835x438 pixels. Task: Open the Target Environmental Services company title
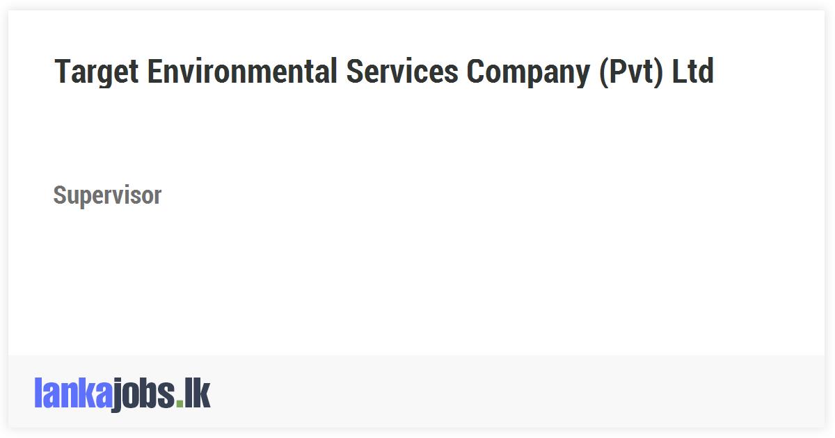click(x=384, y=71)
